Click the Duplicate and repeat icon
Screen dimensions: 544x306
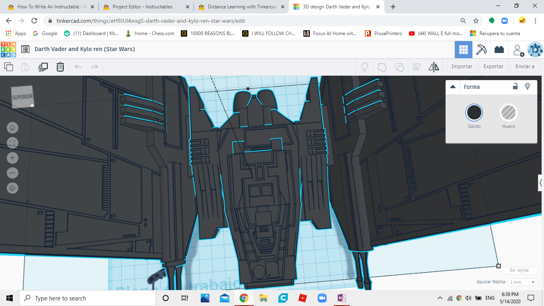[43, 67]
